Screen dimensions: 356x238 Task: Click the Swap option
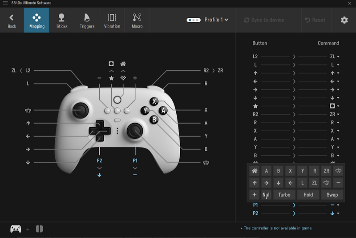click(332, 195)
